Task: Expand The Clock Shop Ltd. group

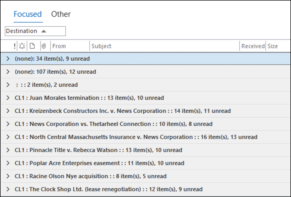Action: coord(8,189)
